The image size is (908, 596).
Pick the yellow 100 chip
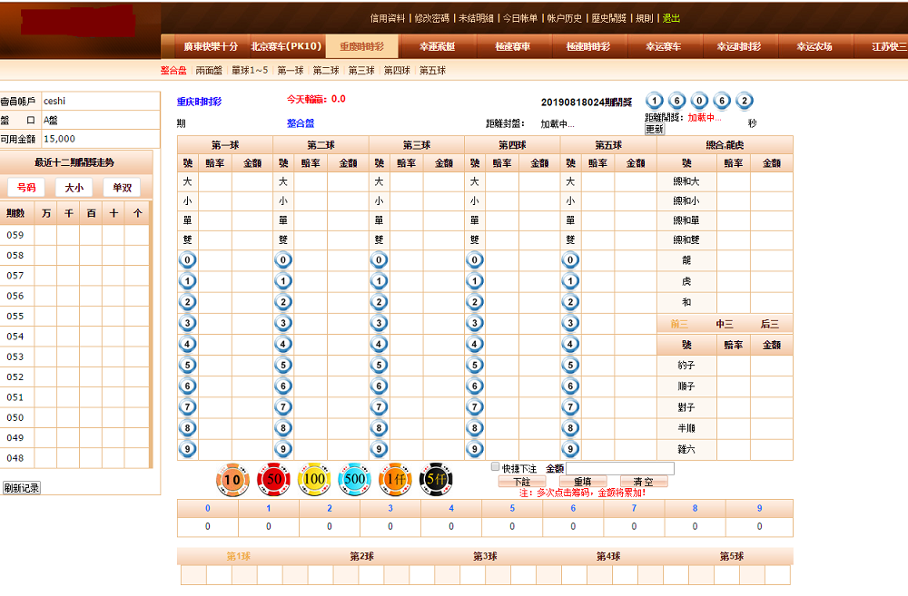[314, 479]
